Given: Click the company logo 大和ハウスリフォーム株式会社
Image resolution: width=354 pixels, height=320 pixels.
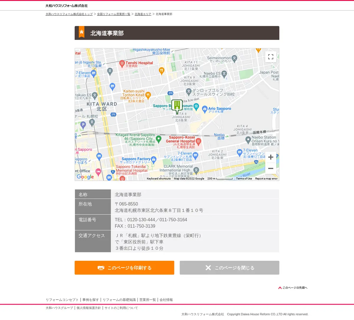Looking at the screenshot, I should coord(67,6).
